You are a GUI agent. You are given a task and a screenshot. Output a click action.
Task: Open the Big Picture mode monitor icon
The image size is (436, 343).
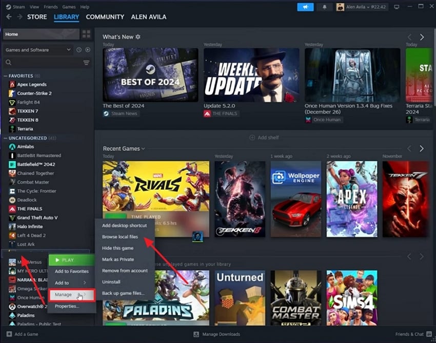[x=397, y=7]
